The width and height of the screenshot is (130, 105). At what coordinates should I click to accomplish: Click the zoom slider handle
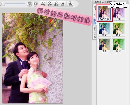pyautogui.click(x=4, y=4)
